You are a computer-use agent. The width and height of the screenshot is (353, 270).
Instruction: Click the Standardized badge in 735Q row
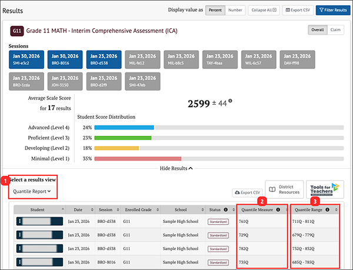(x=218, y=262)
